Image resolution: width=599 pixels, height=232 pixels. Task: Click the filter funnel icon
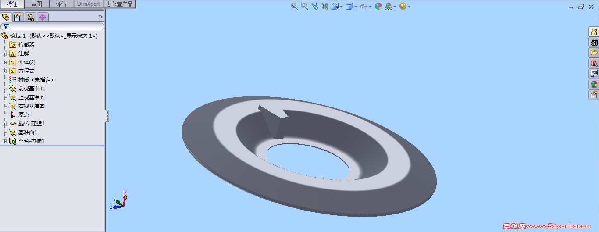pos(6,26)
